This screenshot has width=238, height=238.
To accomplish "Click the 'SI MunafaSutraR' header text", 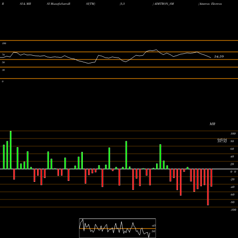I will 59,4.
